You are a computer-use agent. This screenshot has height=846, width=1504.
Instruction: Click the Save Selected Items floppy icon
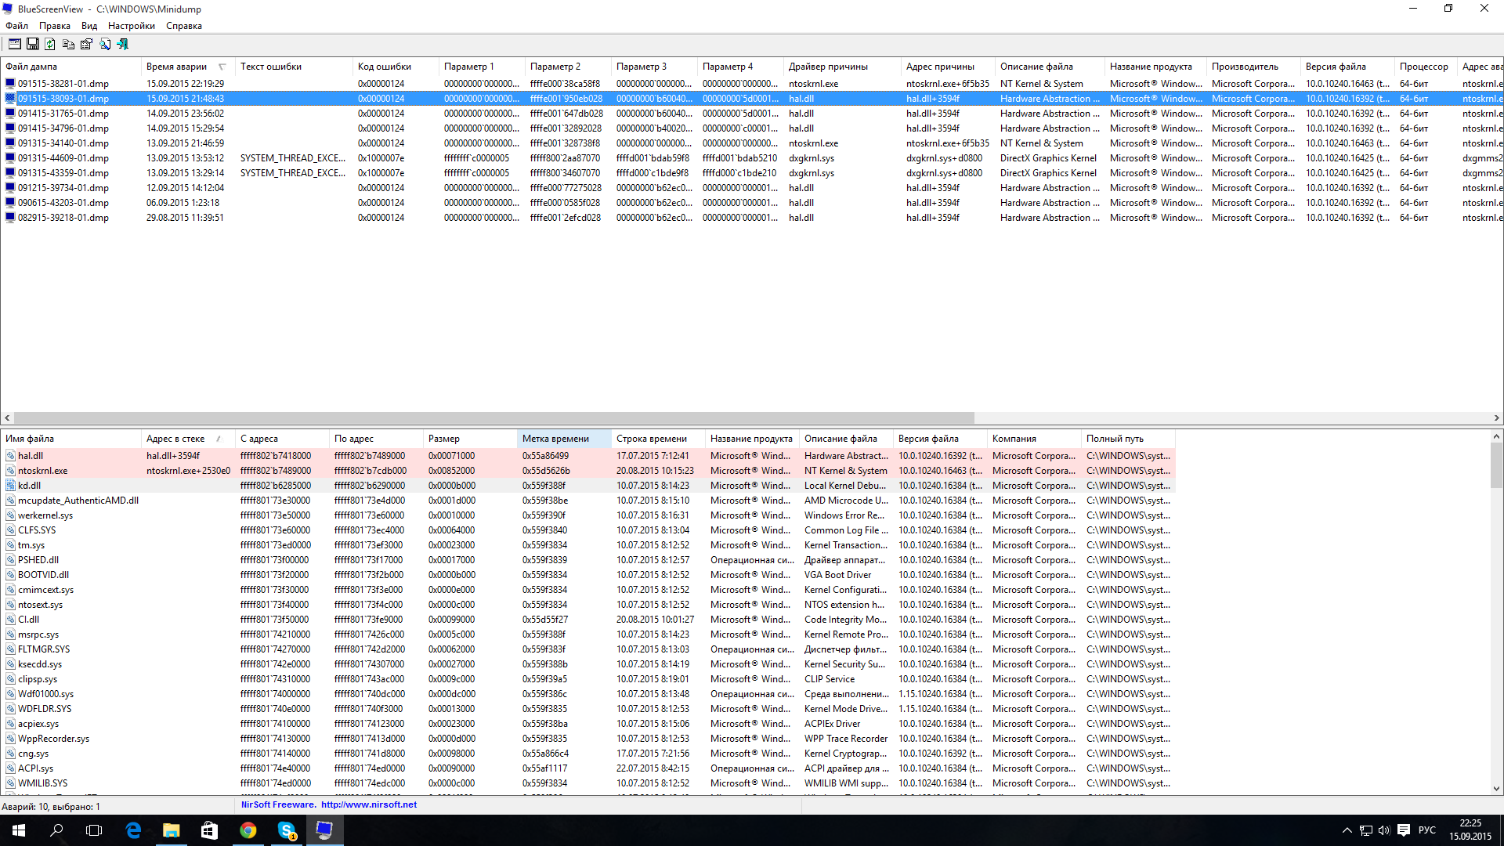[x=33, y=45]
